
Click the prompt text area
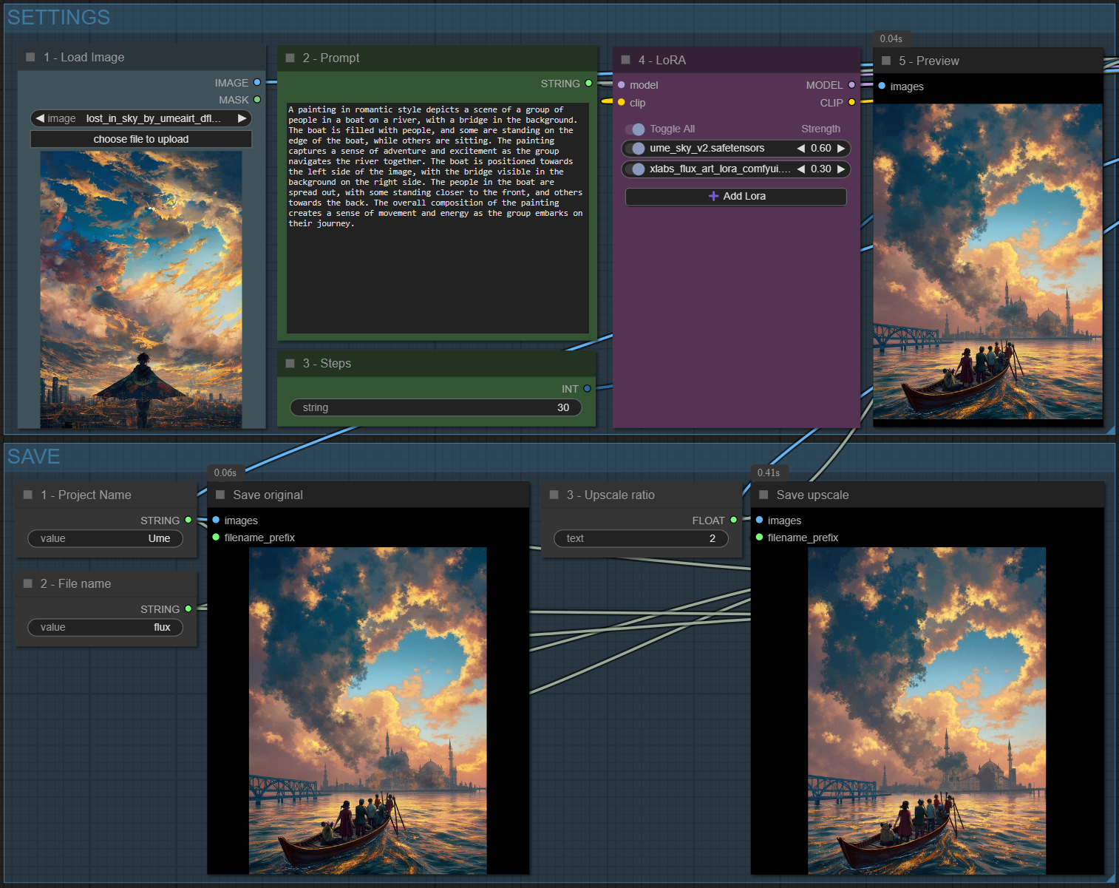(x=438, y=218)
